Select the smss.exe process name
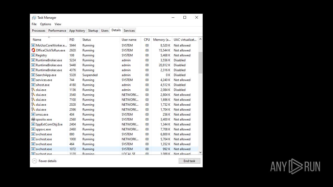The height and width of the screenshot is (187, 333). [x=42, y=115]
